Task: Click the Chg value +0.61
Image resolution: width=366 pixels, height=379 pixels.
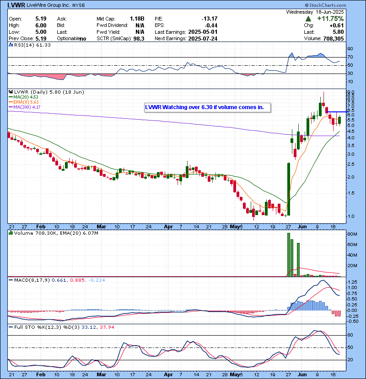Action: tap(336, 26)
